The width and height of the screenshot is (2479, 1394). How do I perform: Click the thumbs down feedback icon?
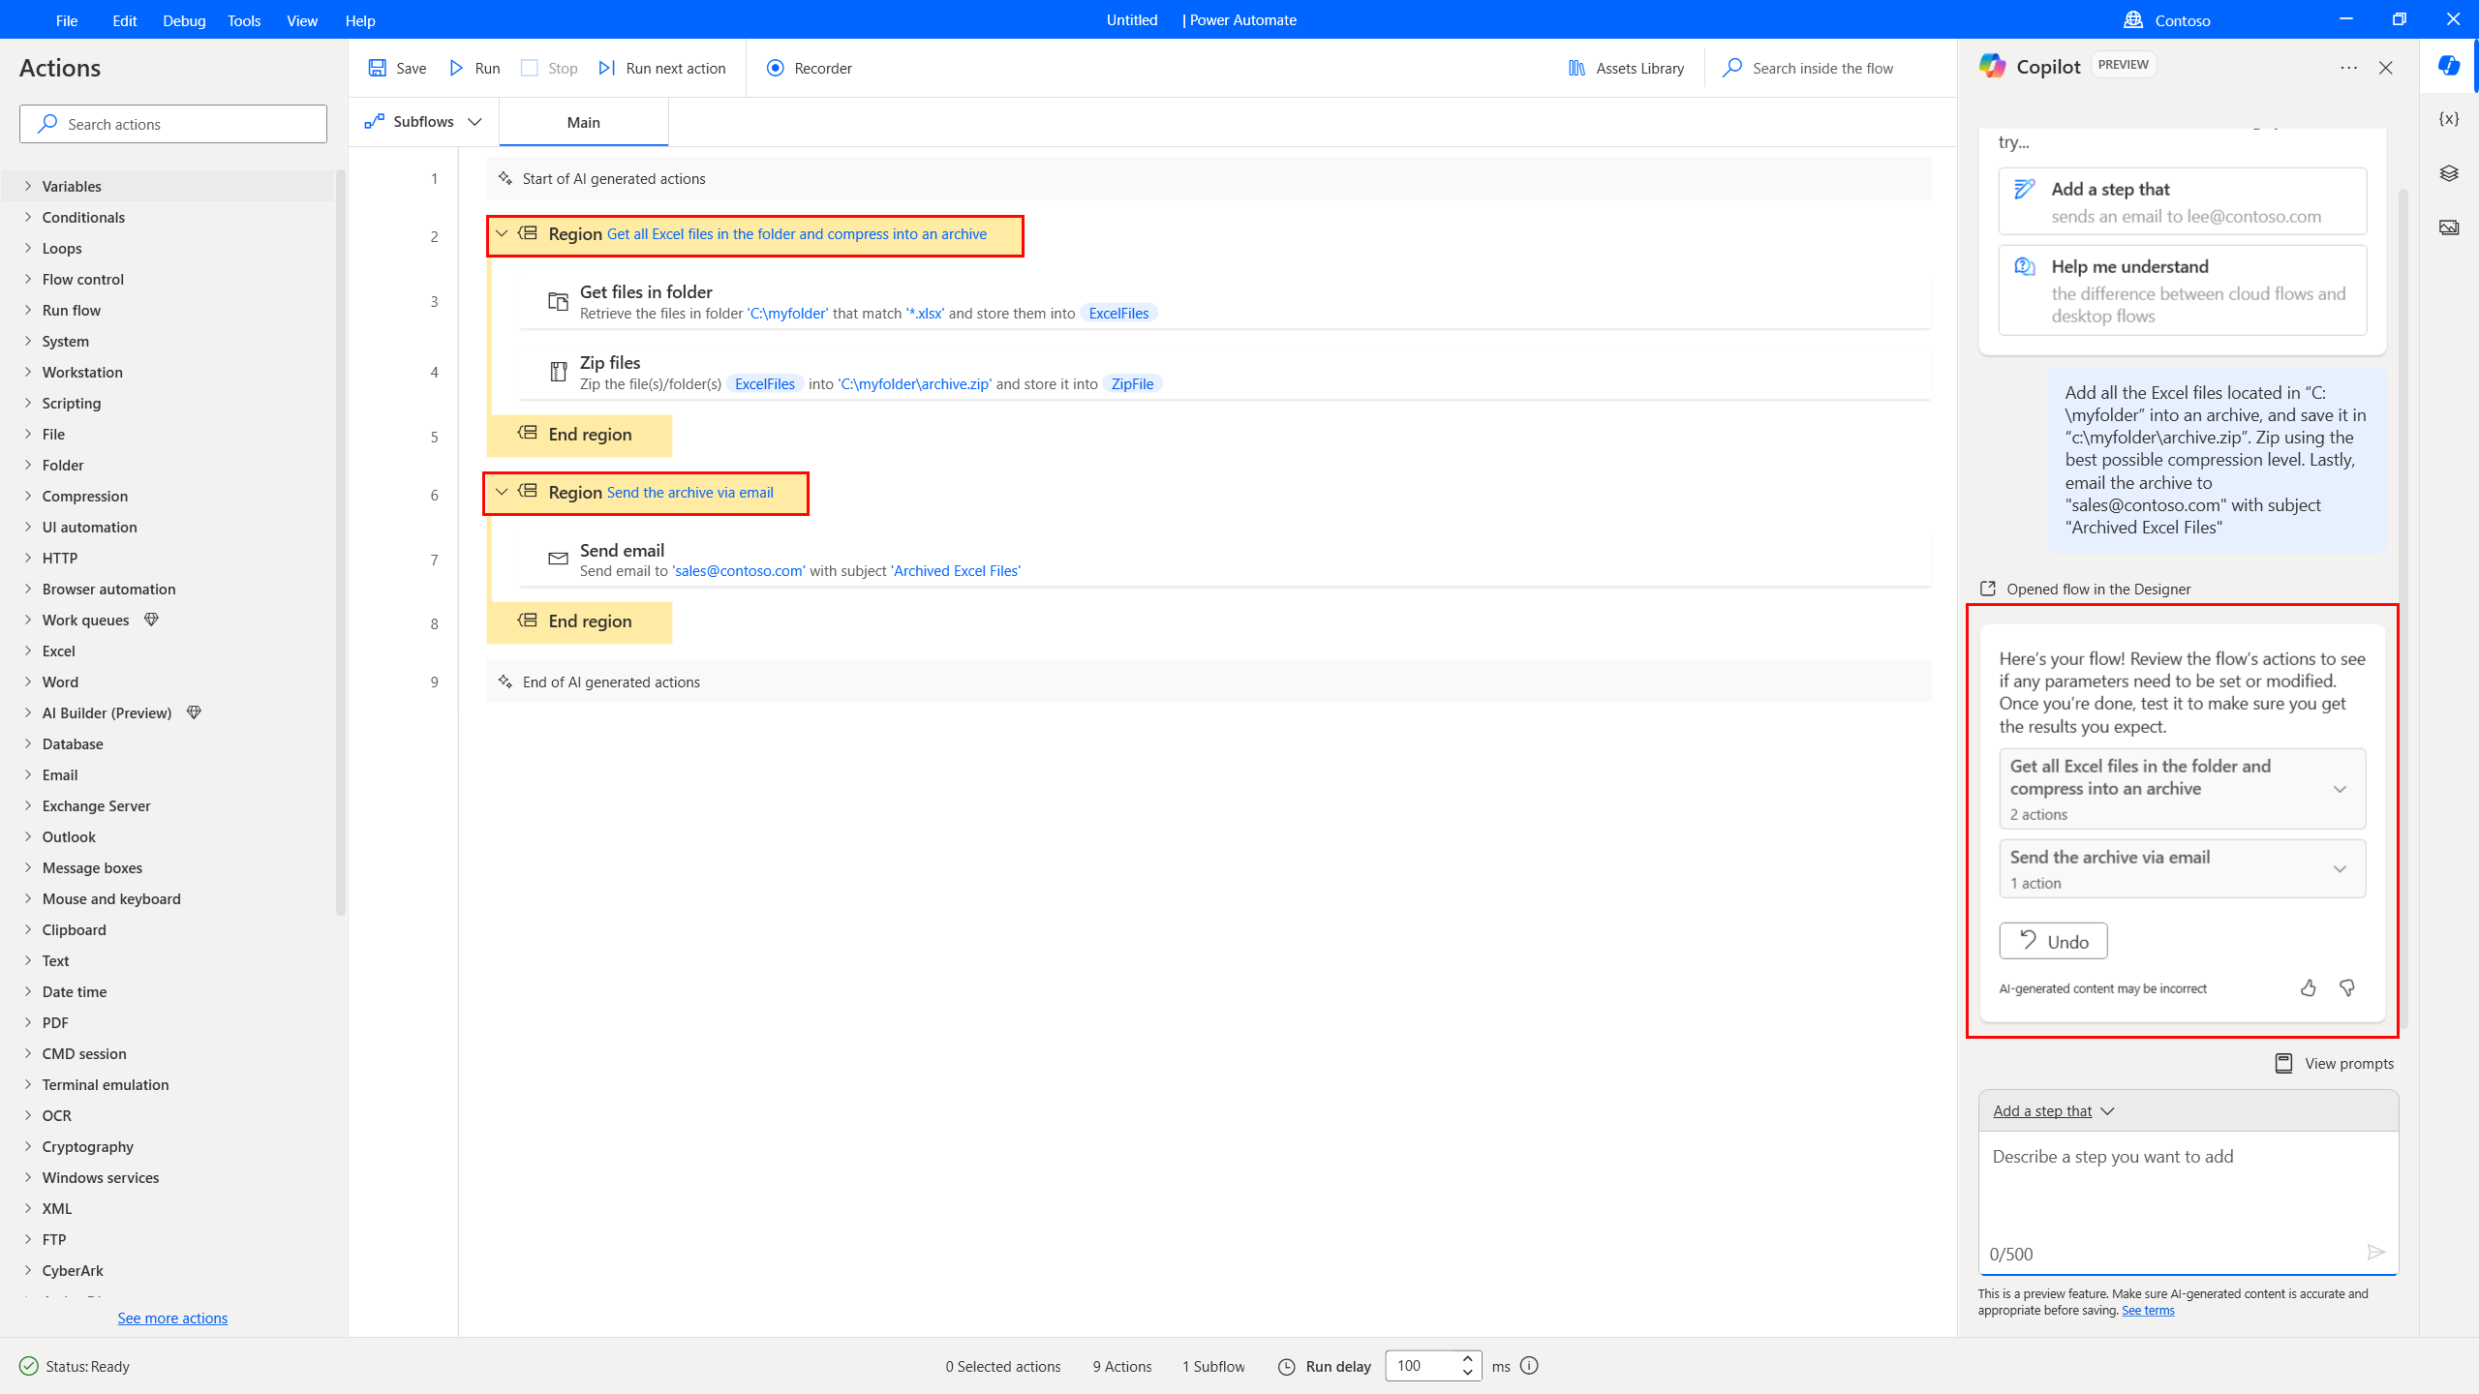(2346, 987)
